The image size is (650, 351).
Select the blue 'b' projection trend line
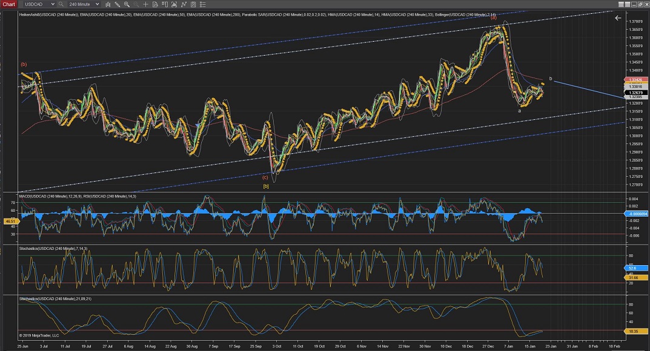[x=588, y=89]
